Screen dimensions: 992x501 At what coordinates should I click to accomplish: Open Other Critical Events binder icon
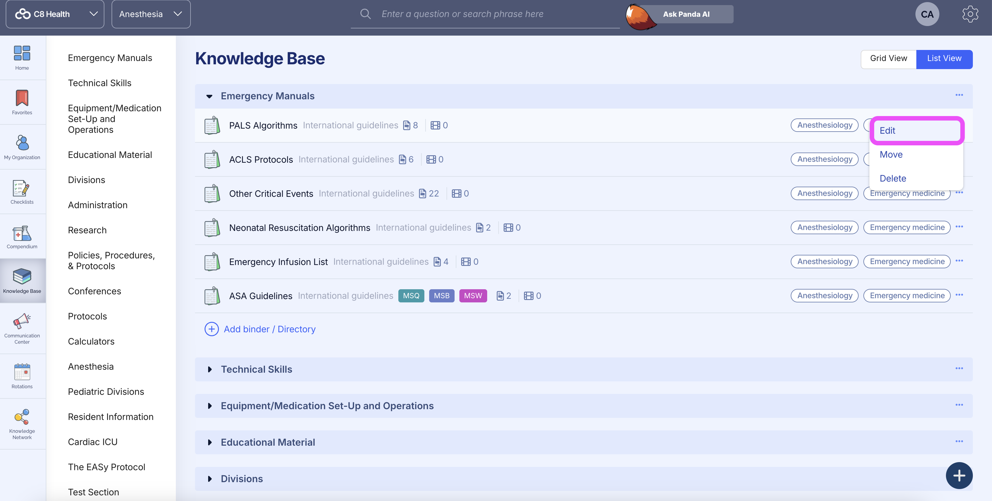tap(212, 194)
